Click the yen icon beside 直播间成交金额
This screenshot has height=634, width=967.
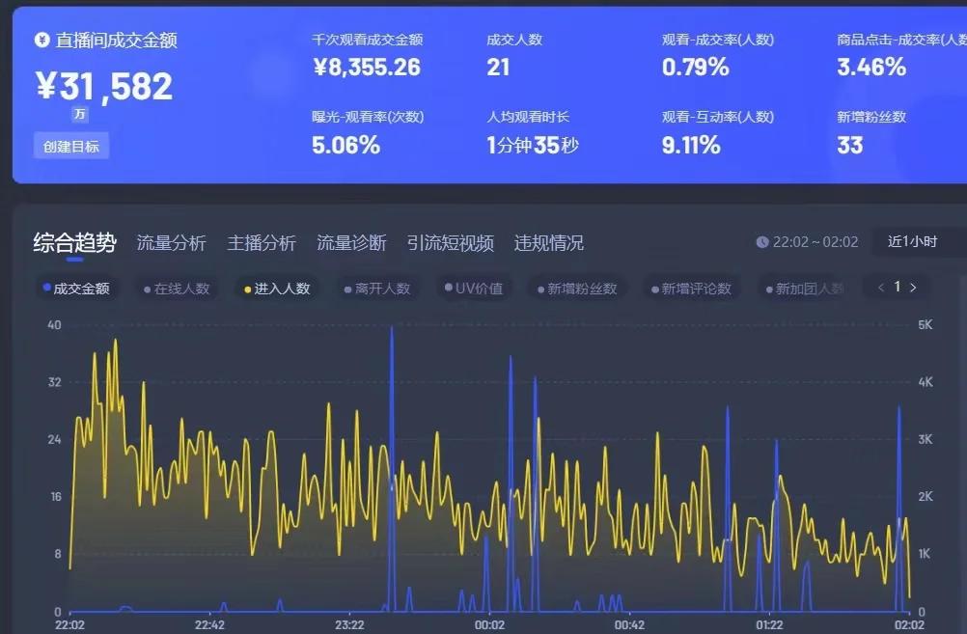(41, 41)
